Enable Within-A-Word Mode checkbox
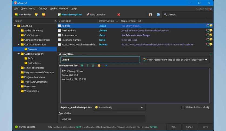 pos(183,107)
